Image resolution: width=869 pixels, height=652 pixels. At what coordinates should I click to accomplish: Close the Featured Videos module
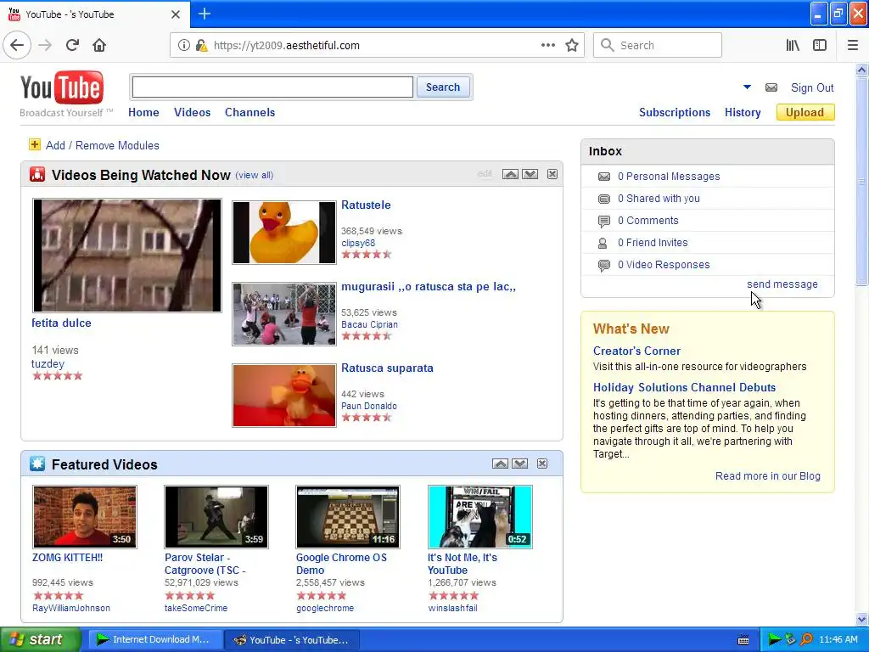click(542, 464)
